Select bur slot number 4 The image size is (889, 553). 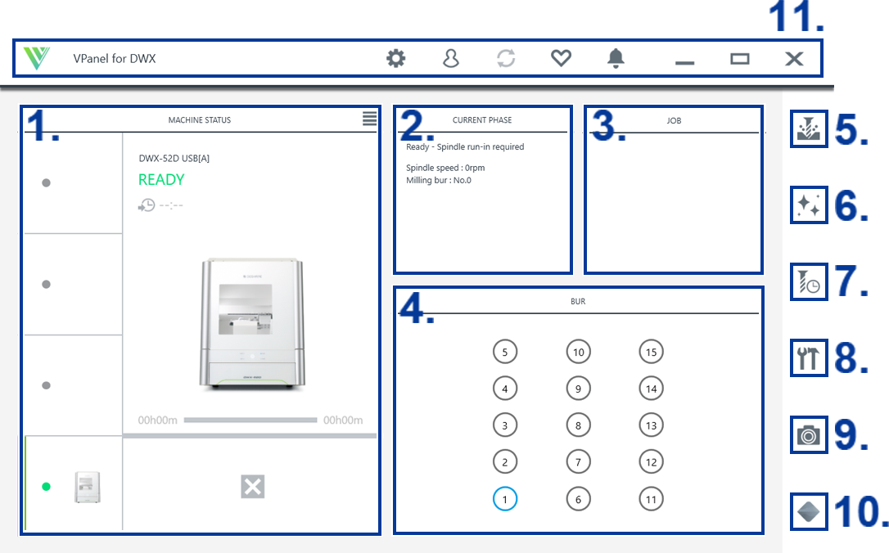(x=504, y=389)
